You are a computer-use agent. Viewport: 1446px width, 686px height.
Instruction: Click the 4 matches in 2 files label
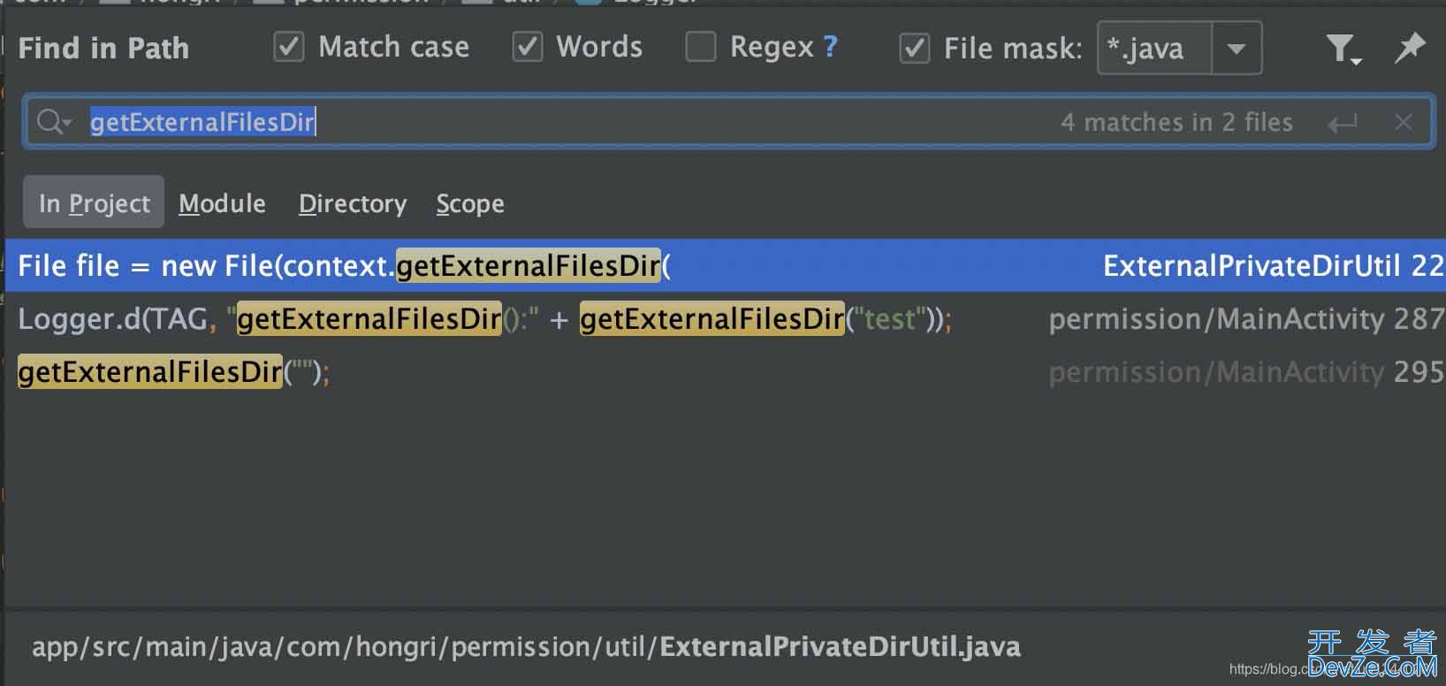[x=1176, y=122]
